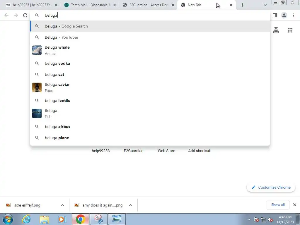Close the New Tab tab
This screenshot has width=300, height=225.
[x=231, y=5]
